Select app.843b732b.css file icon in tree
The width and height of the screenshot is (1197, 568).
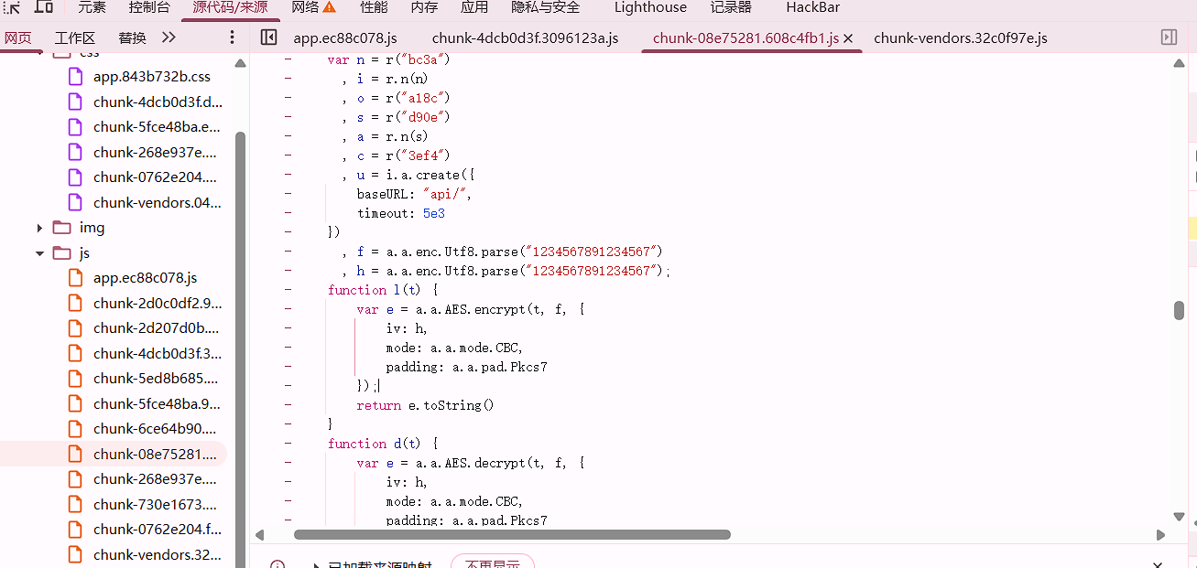77,77
